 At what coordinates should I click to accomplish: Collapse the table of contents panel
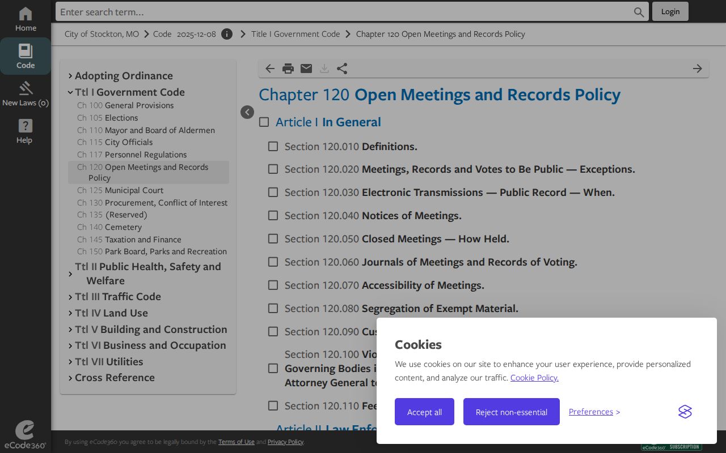click(247, 112)
